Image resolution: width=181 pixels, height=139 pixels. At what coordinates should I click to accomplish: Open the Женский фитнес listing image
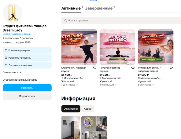pyautogui.click(x=117, y=47)
